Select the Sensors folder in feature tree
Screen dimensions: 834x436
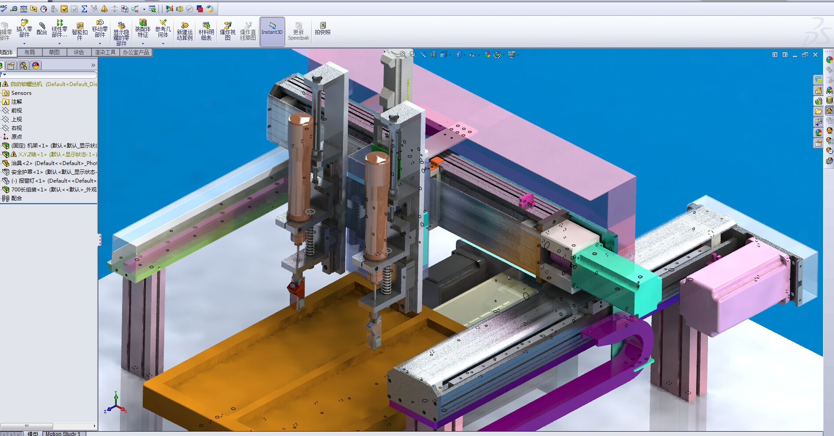pos(17,93)
